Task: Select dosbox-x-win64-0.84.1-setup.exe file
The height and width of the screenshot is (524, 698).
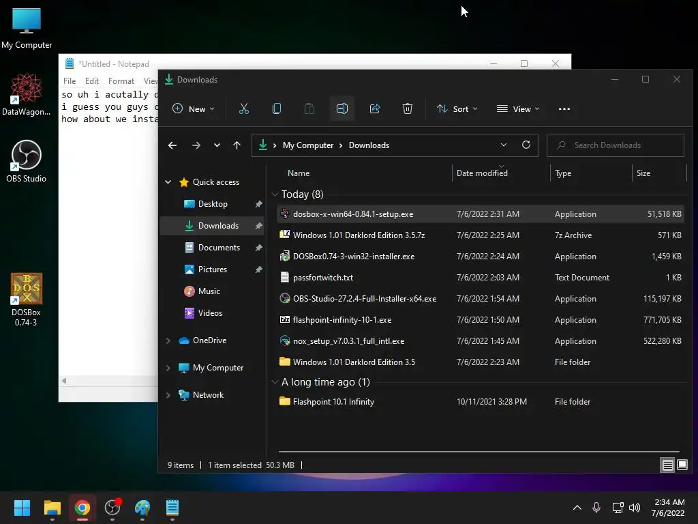Action: [x=480, y=214]
